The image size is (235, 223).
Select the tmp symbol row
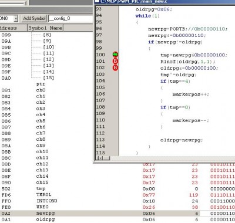pyautogui.click(x=117, y=189)
